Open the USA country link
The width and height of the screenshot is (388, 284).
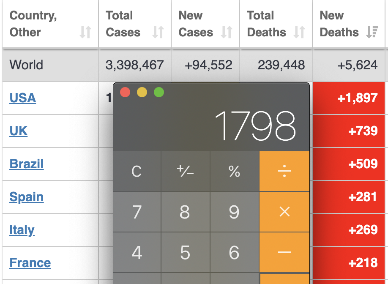click(x=22, y=98)
